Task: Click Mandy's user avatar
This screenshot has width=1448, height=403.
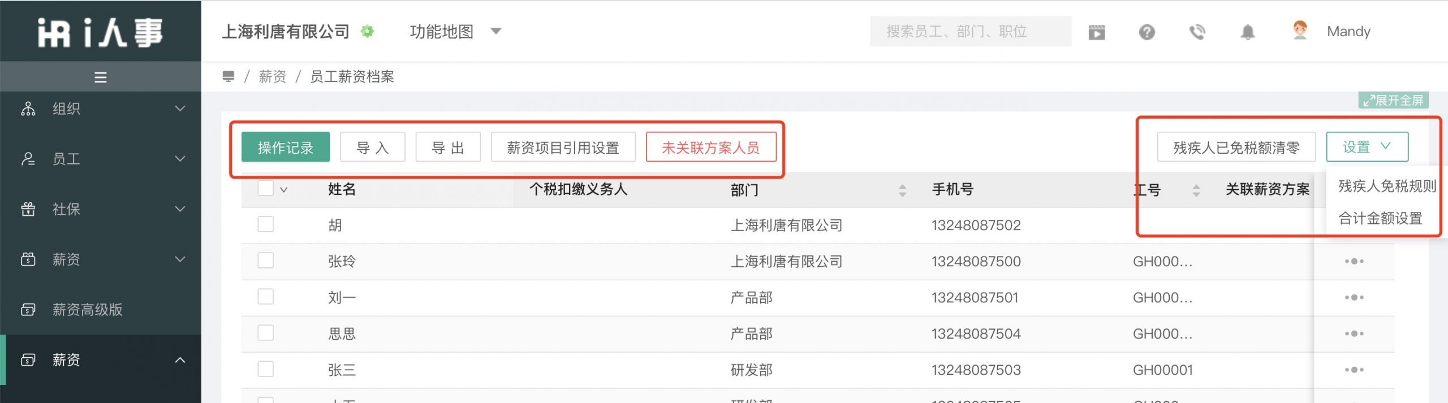Action: tap(1300, 31)
